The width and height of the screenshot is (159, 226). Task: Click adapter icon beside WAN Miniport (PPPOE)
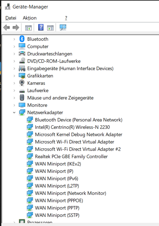pos(30,201)
